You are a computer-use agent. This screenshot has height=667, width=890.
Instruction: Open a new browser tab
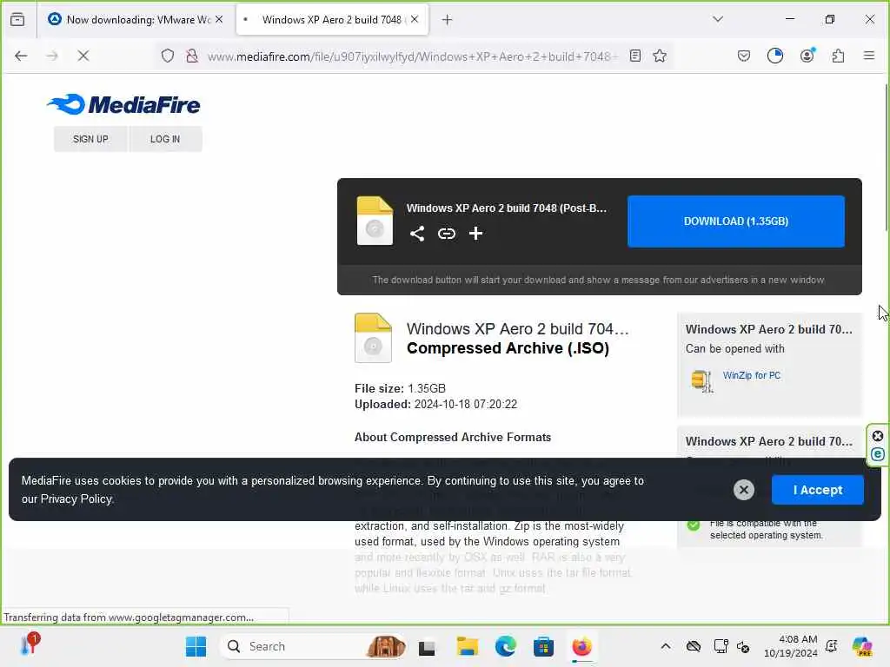448,20
